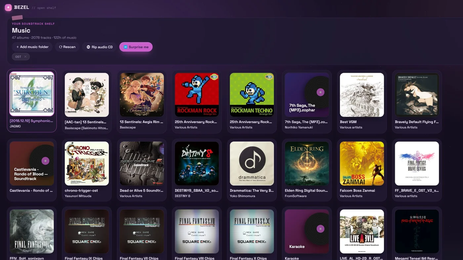Click the Basiscape (Sakimoto Hitos… artist text

pos(86,128)
